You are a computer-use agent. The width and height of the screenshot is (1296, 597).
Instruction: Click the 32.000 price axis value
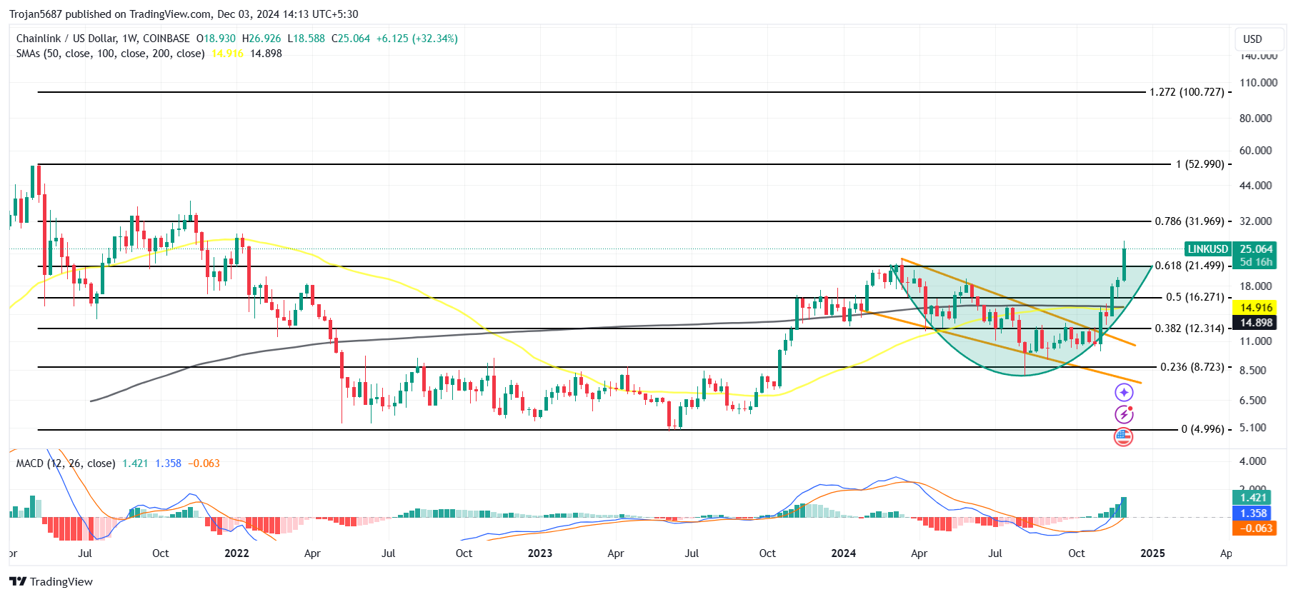click(1256, 221)
